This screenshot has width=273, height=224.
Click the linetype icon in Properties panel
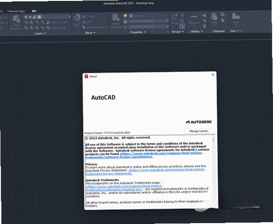[x=126, y=27]
